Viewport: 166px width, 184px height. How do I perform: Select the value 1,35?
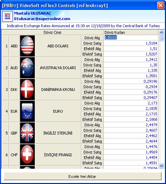(131, 65)
